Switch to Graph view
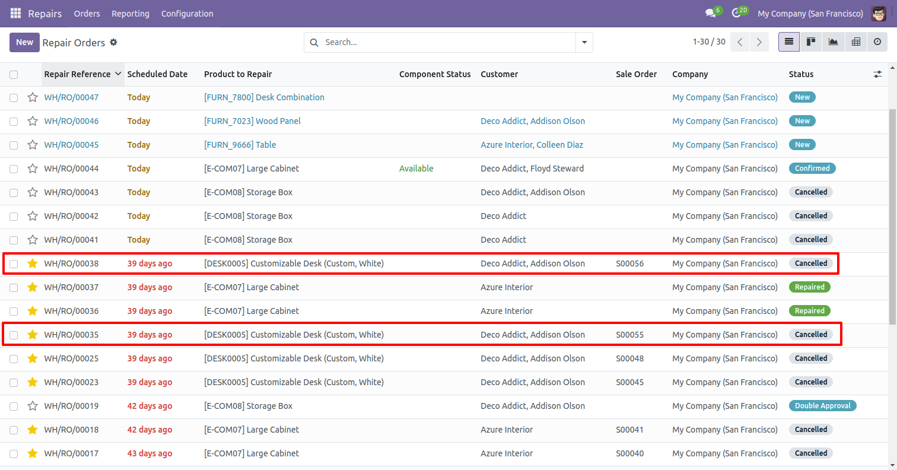Screen dimensions: 897x470 [x=833, y=42]
